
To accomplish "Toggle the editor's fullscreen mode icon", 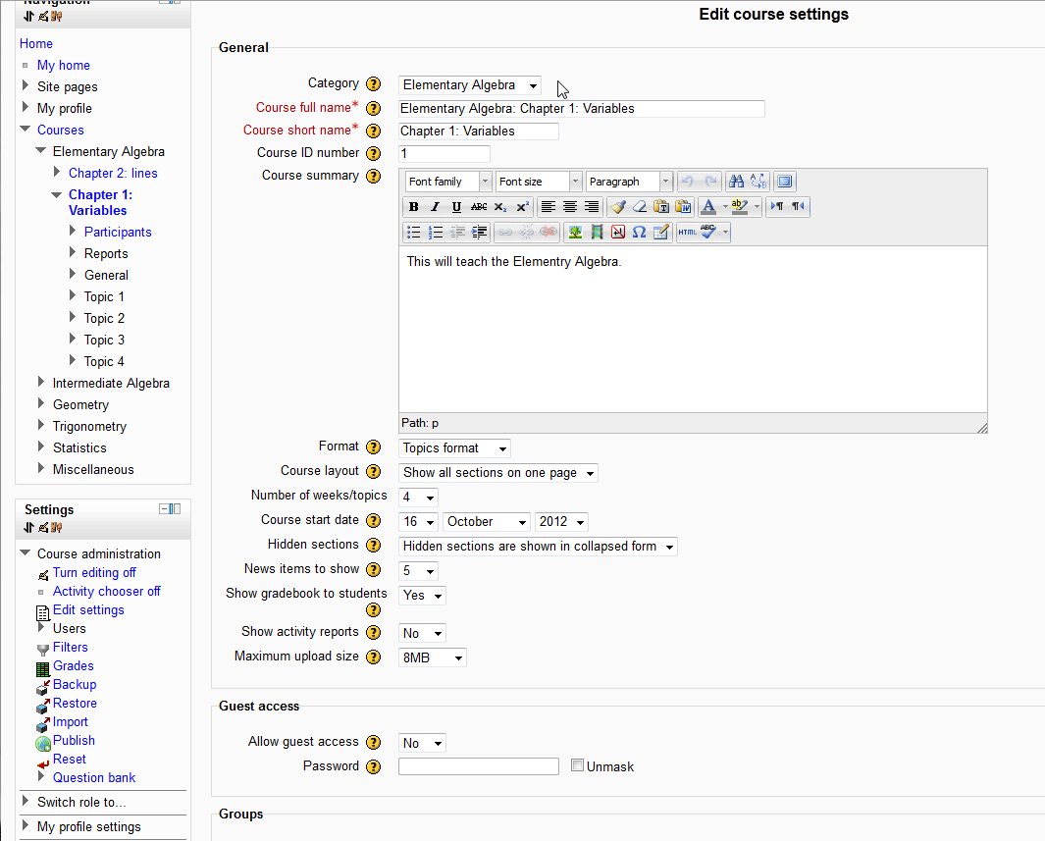I will pyautogui.click(x=784, y=182).
